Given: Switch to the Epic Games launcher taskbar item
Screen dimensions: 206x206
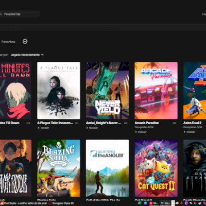Looking at the screenshot, I should coord(165,203).
